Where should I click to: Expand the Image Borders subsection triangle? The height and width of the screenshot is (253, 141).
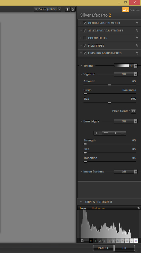81,171
